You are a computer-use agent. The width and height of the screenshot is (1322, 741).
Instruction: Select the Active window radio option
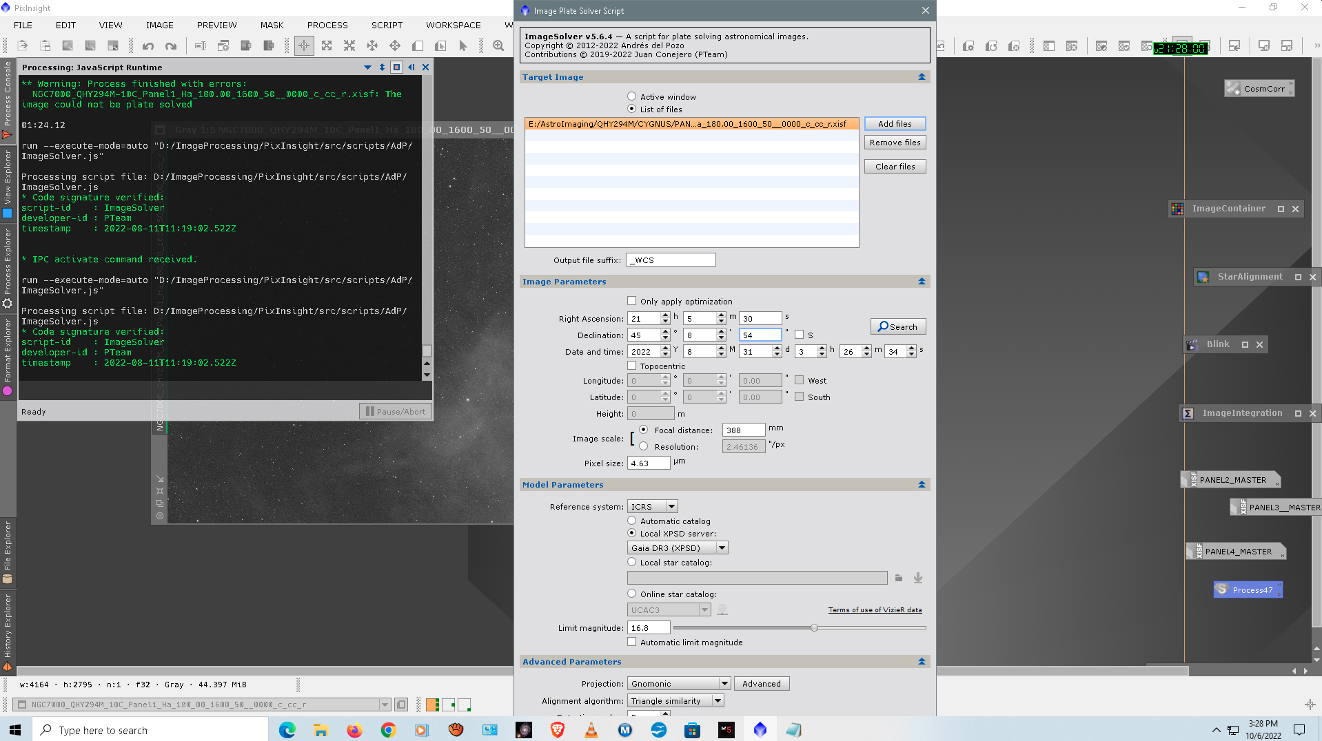(631, 96)
